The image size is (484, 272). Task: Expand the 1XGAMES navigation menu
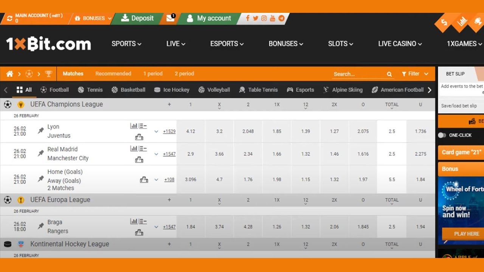click(x=465, y=44)
